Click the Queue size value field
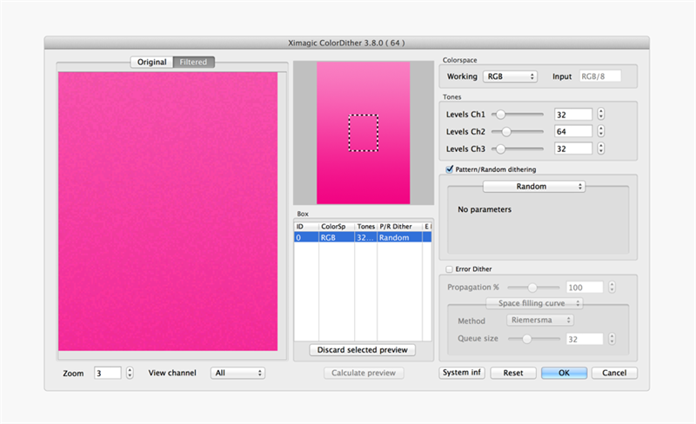 point(585,340)
